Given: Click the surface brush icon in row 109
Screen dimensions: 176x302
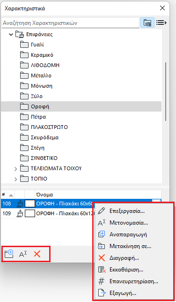Looking at the screenshot, I should pyautogui.click(x=20, y=213).
